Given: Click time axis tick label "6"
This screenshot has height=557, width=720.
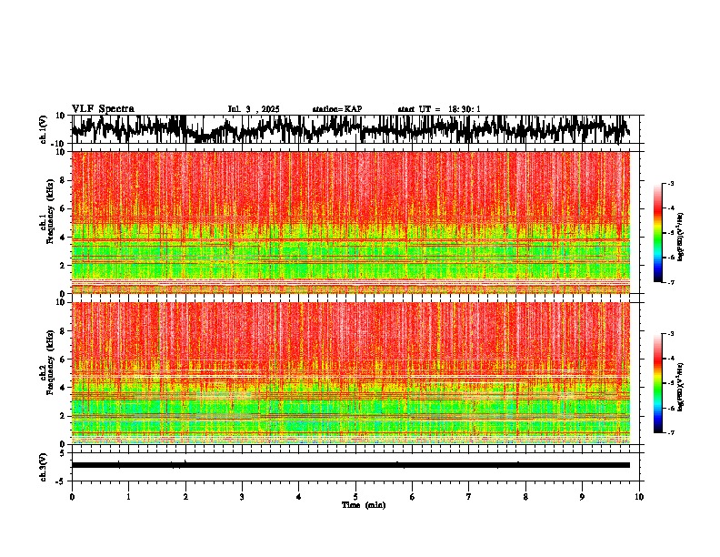Looking at the screenshot, I should 413,497.
